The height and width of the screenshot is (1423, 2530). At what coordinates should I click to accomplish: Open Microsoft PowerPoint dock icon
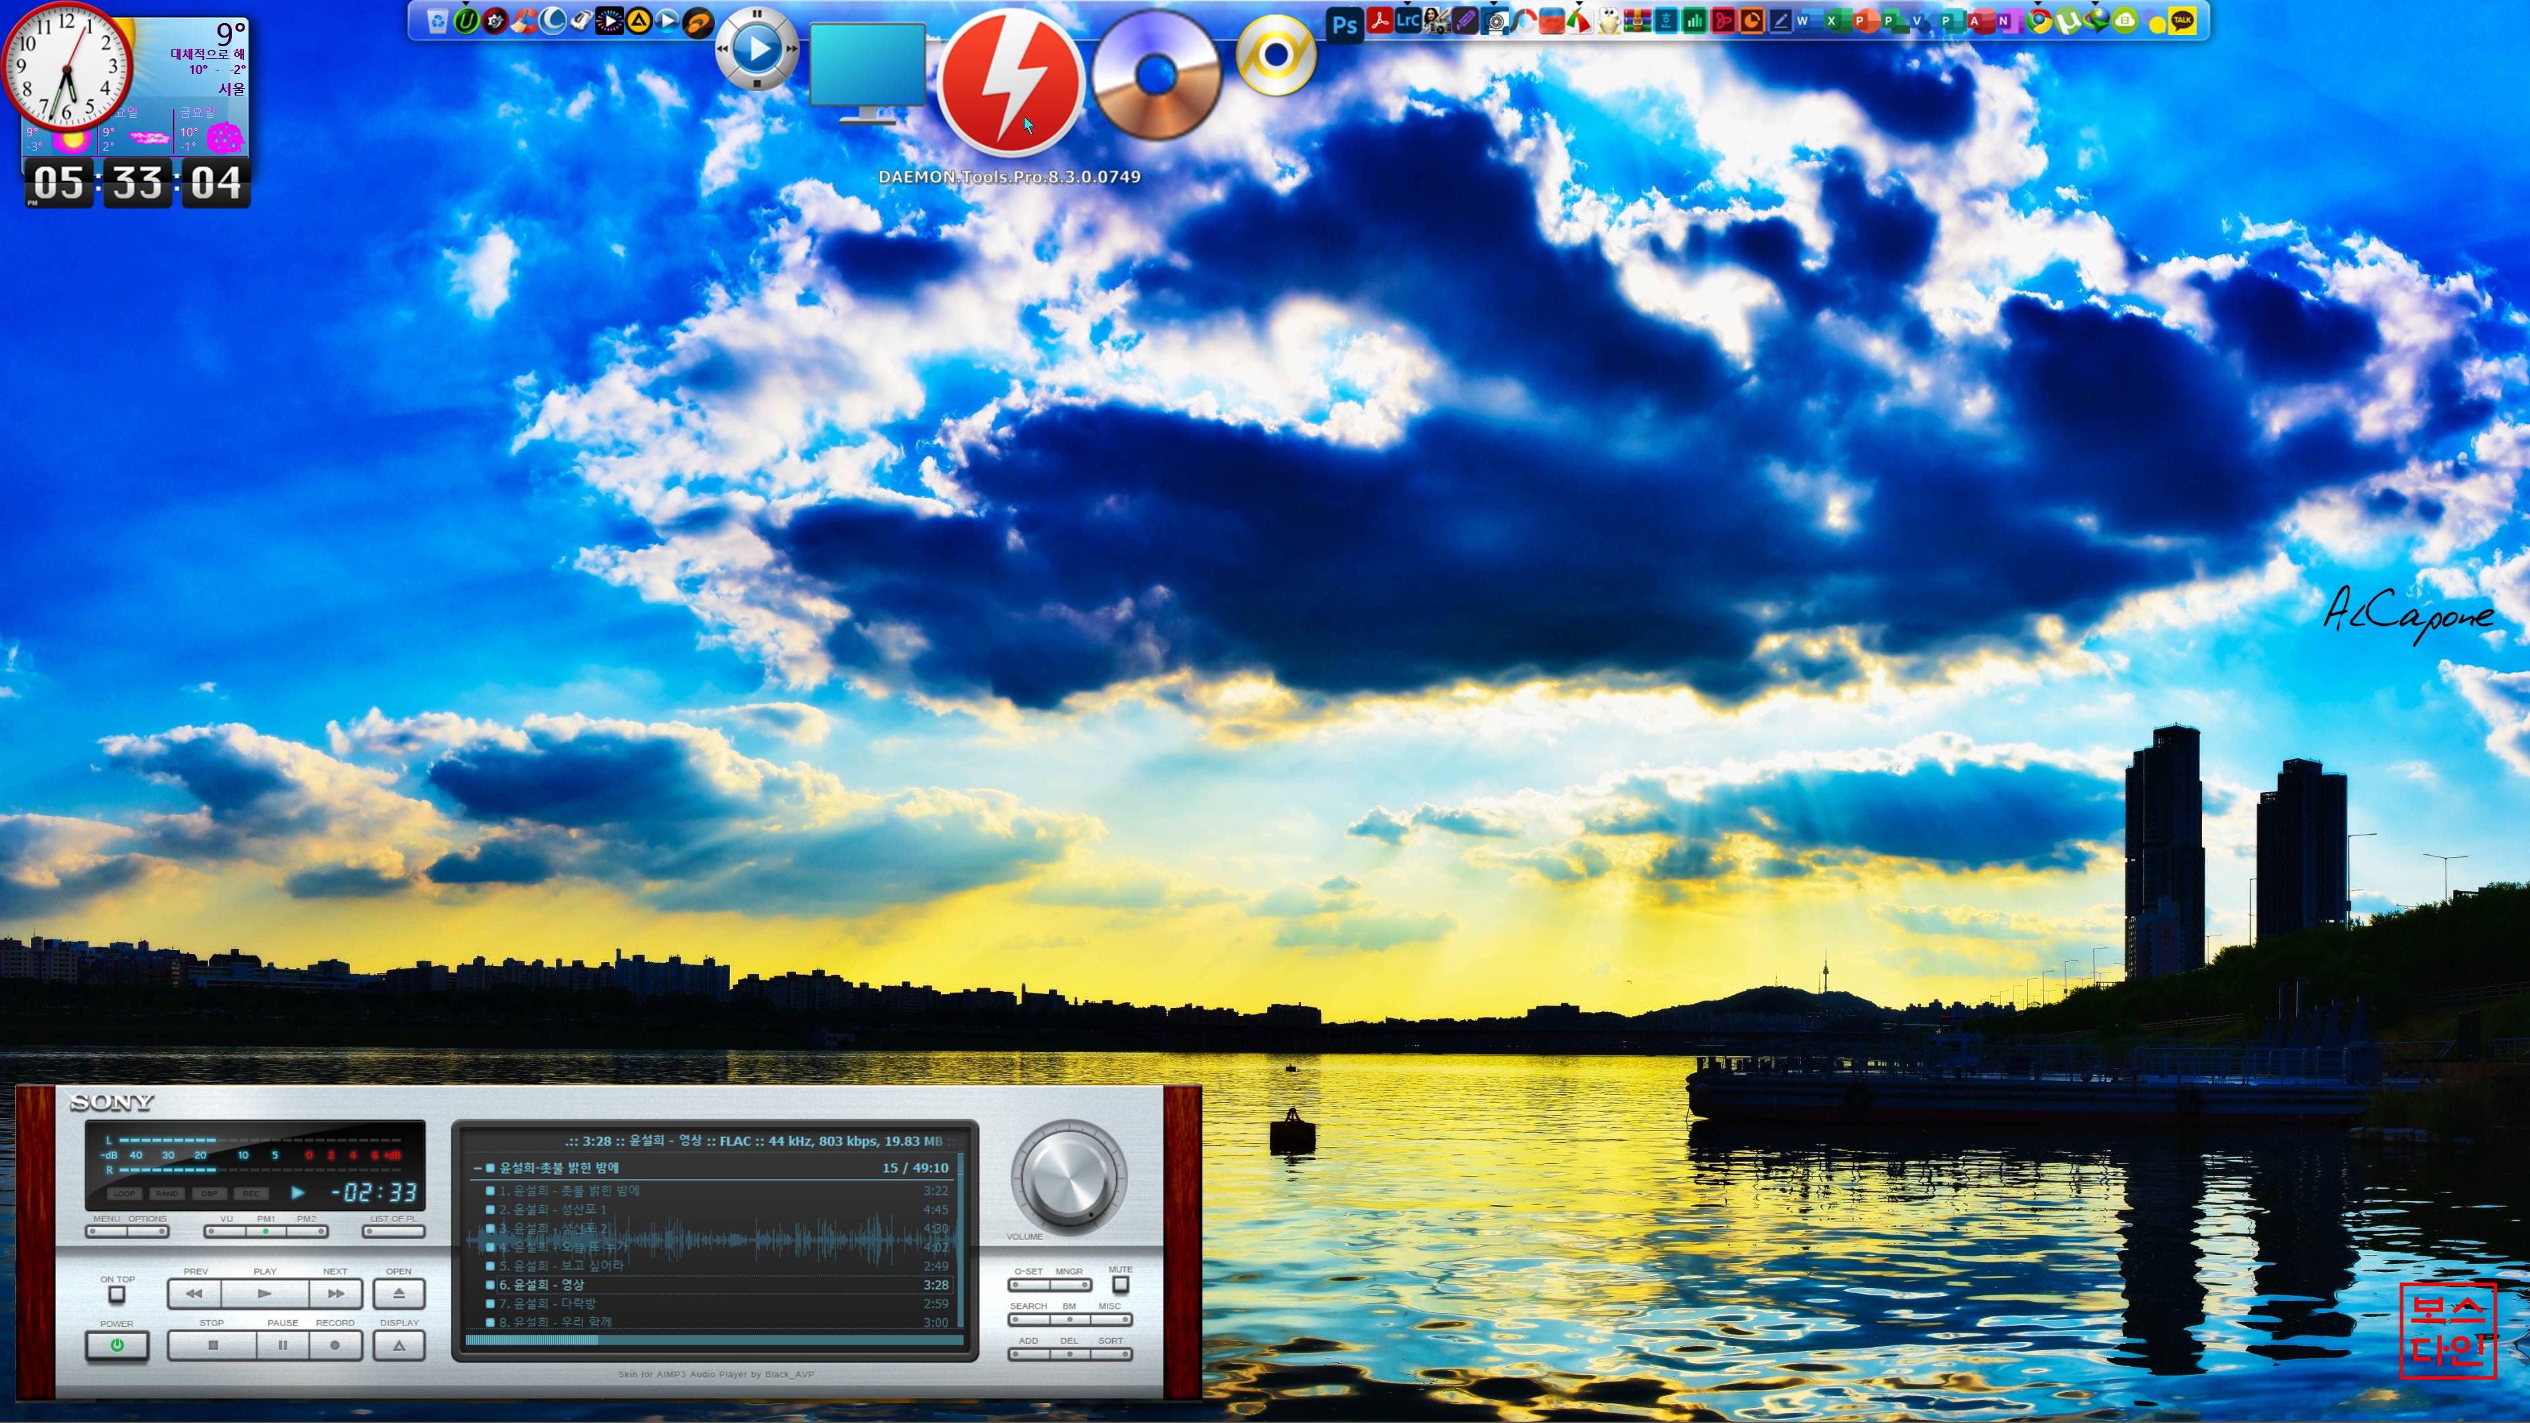1866,20
